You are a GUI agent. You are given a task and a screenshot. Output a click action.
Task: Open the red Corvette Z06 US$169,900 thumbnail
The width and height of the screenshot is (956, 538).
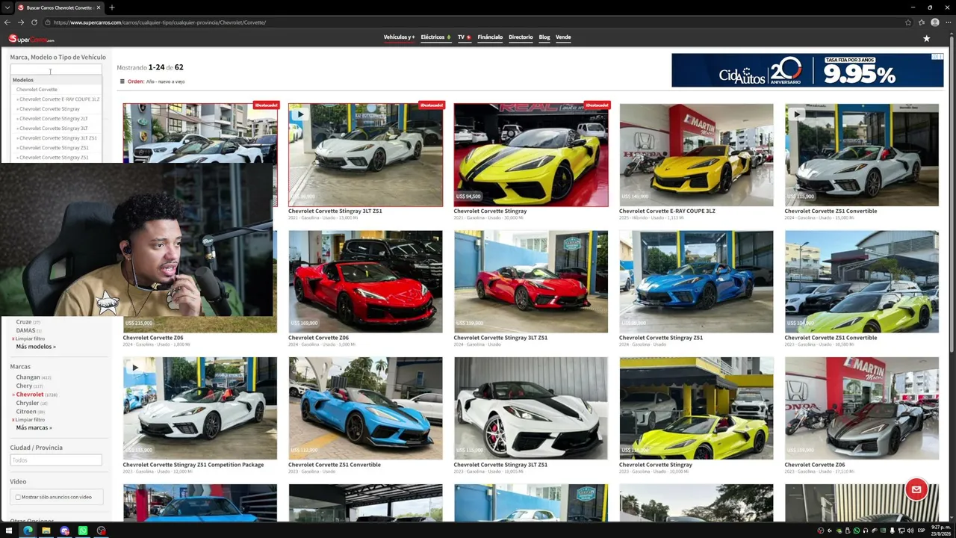(365, 282)
